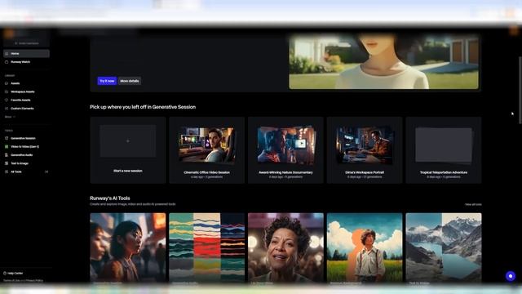Click the Generative Session icon
Image resolution: width=522 pixels, height=294 pixels.
coord(7,138)
